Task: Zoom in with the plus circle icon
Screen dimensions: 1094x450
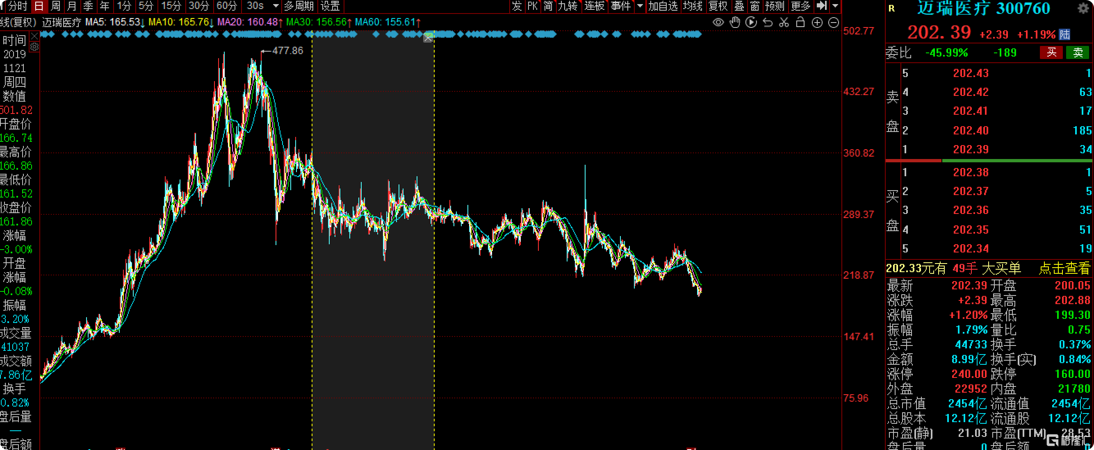Action: [x=817, y=23]
